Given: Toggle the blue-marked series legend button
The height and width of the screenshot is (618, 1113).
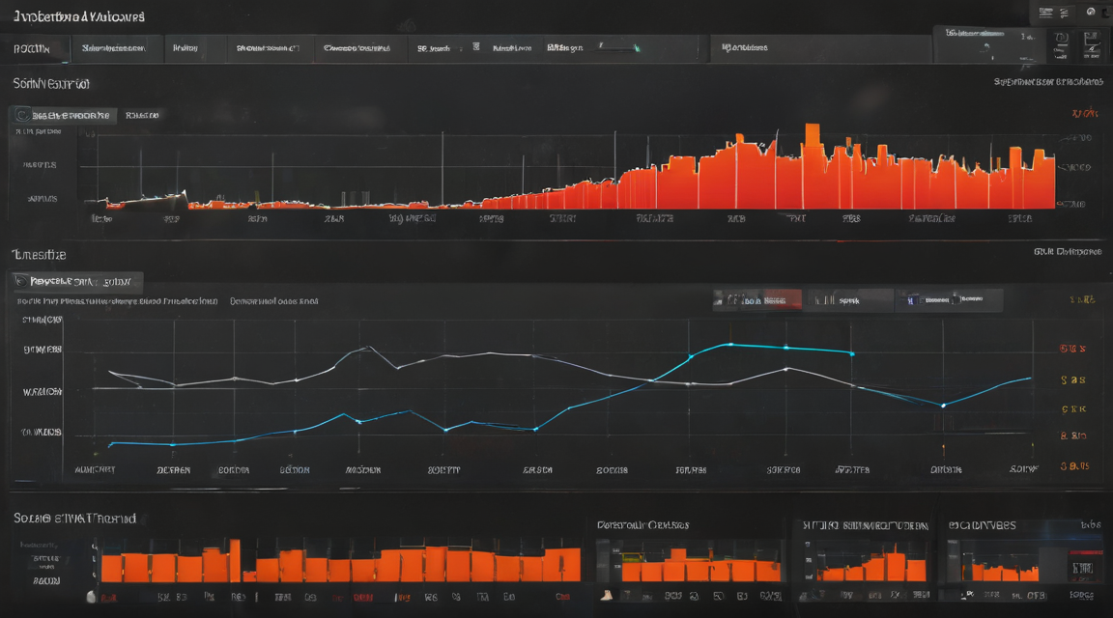Looking at the screenshot, I should click(x=949, y=300).
